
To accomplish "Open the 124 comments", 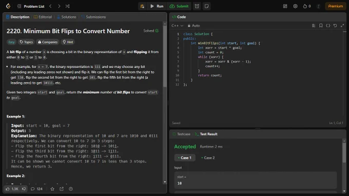I will pos(36,189).
